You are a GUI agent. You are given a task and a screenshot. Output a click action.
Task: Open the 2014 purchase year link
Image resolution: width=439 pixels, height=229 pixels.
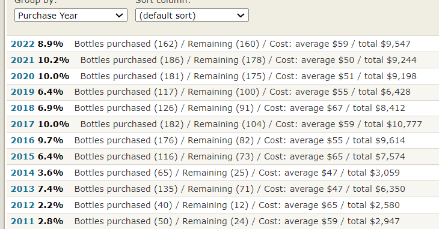(23, 173)
